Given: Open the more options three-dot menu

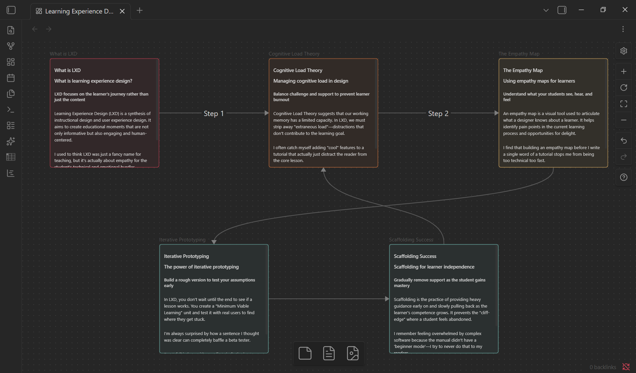Looking at the screenshot, I should click(623, 29).
